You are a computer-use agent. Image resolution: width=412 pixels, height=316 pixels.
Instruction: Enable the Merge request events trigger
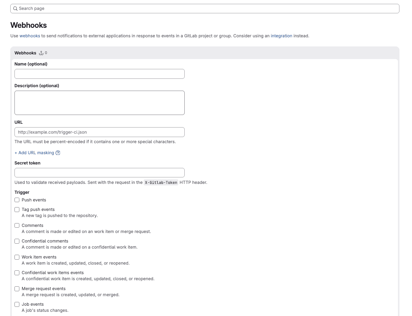click(17, 289)
